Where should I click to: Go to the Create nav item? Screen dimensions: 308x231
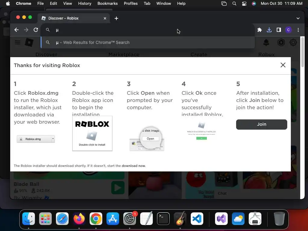199,54
